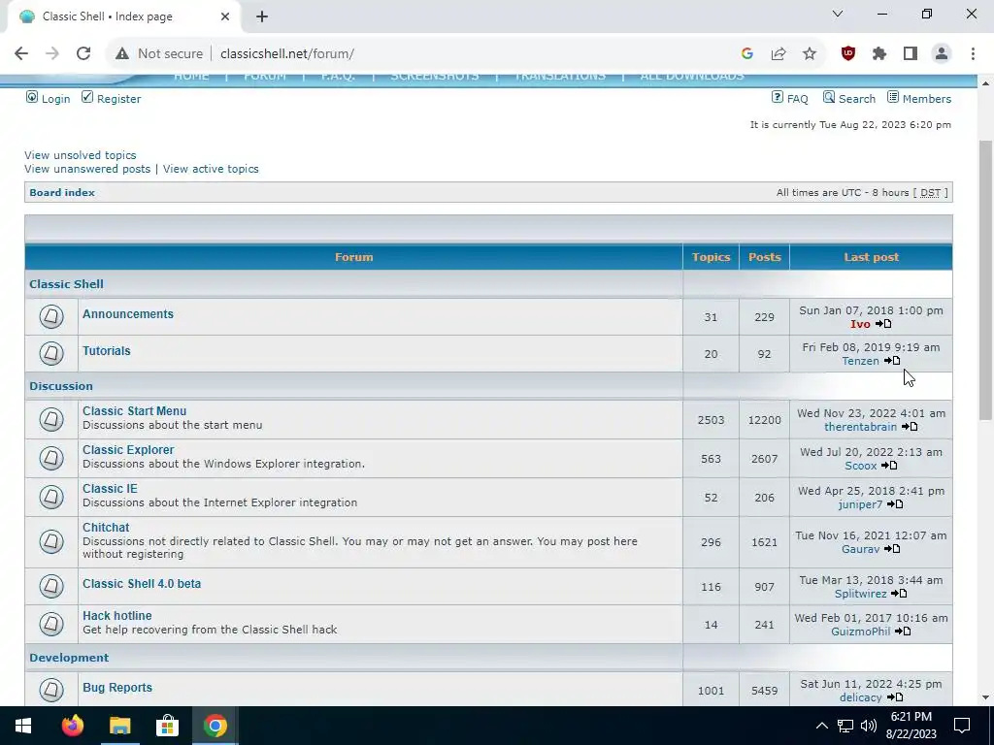Viewport: 994px width, 745px height.
Task: Click the Bug Reports forum status icon
Action: [51, 690]
